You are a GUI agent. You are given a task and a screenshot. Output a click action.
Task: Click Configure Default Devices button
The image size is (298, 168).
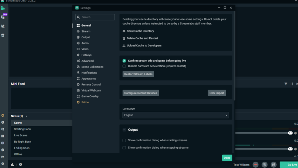[x=141, y=93]
